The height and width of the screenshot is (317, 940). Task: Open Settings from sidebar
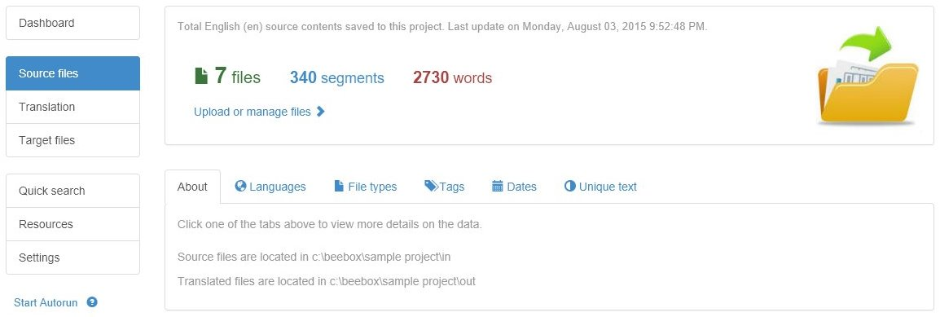tap(72, 258)
